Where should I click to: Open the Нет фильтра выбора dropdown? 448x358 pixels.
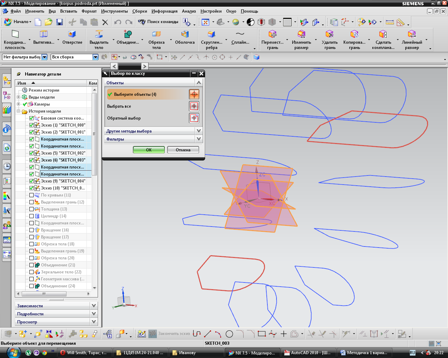coord(44,57)
